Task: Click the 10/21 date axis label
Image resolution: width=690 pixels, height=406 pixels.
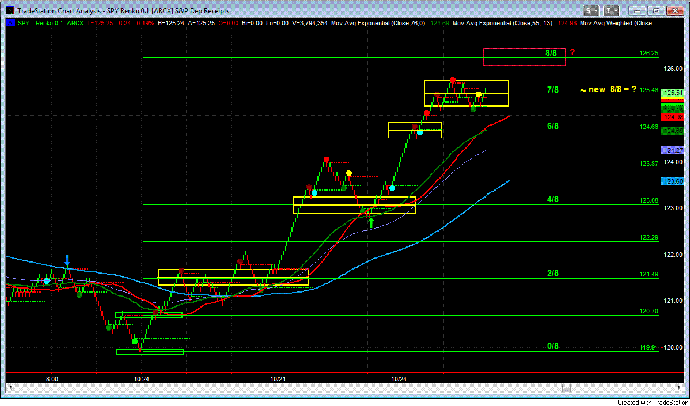Action: point(277,378)
